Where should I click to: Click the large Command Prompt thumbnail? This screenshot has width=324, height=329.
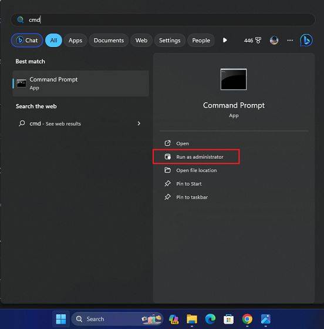pyautogui.click(x=234, y=79)
